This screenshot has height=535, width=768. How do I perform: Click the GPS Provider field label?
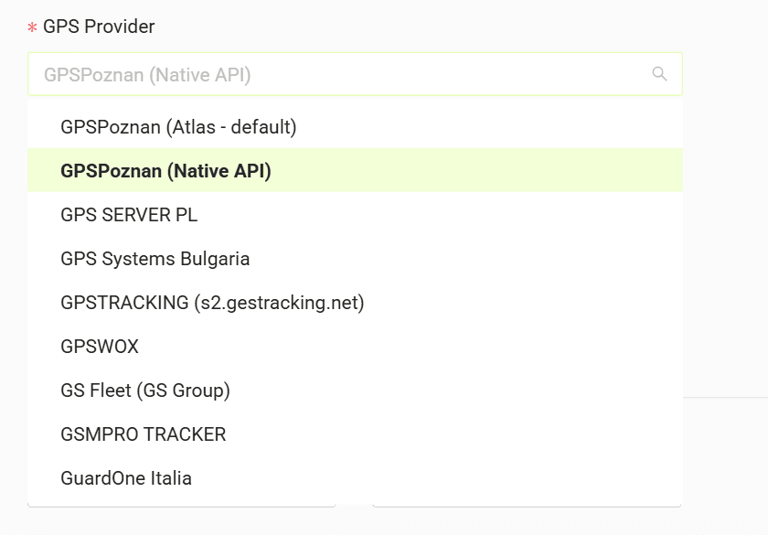[x=99, y=27]
